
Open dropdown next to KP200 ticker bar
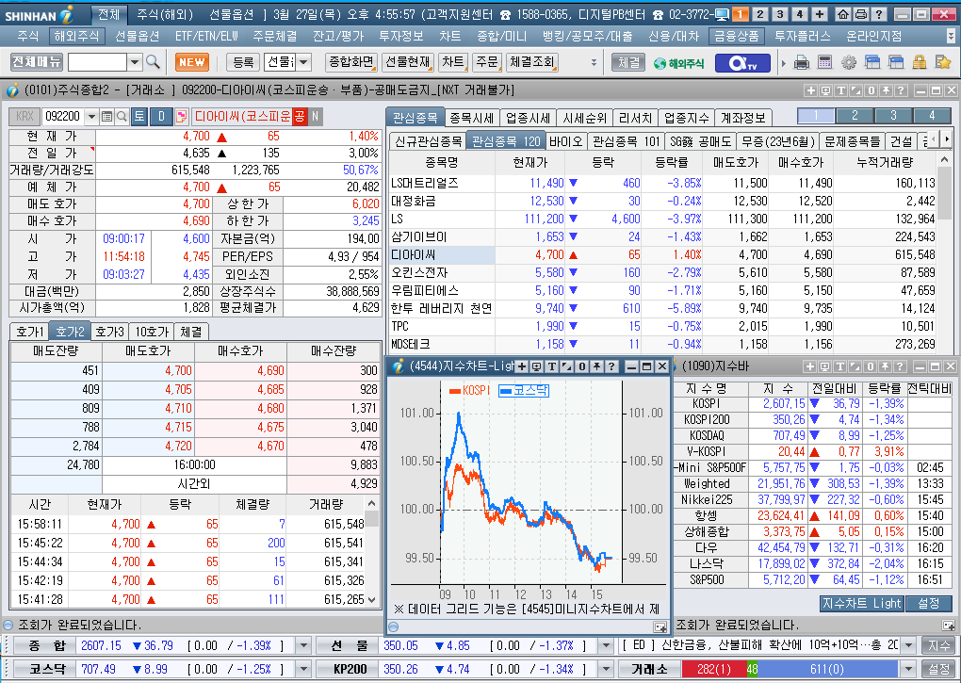coord(605,668)
